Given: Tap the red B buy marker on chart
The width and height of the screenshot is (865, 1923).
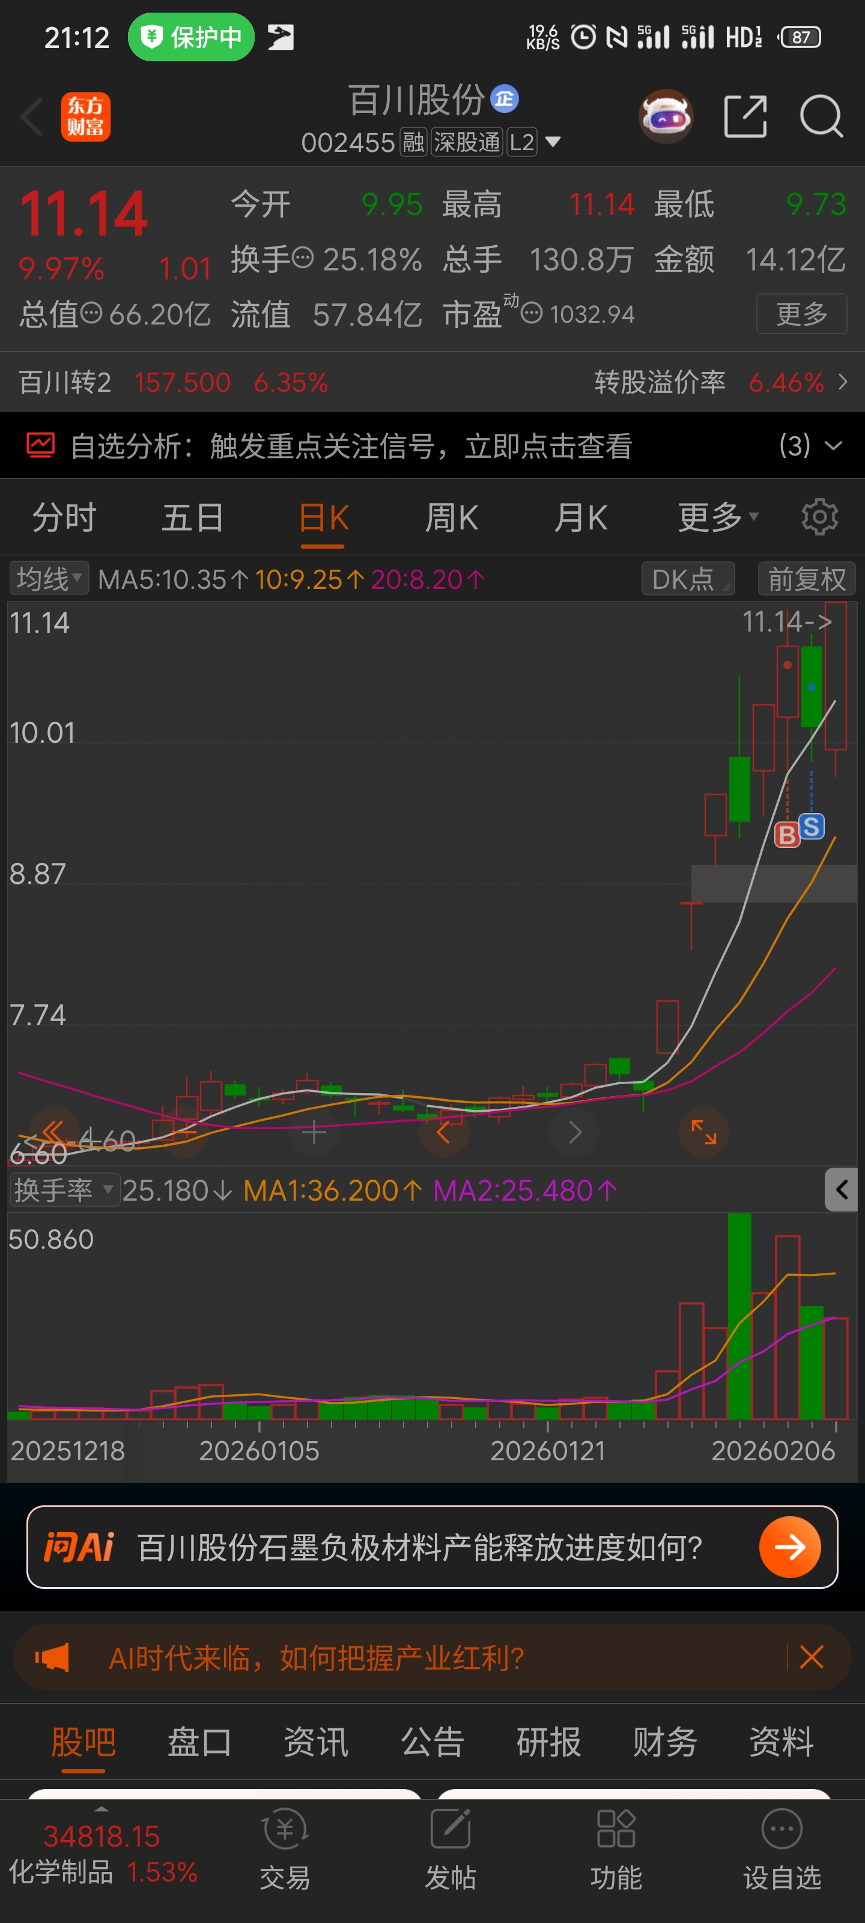Looking at the screenshot, I should click(x=787, y=835).
